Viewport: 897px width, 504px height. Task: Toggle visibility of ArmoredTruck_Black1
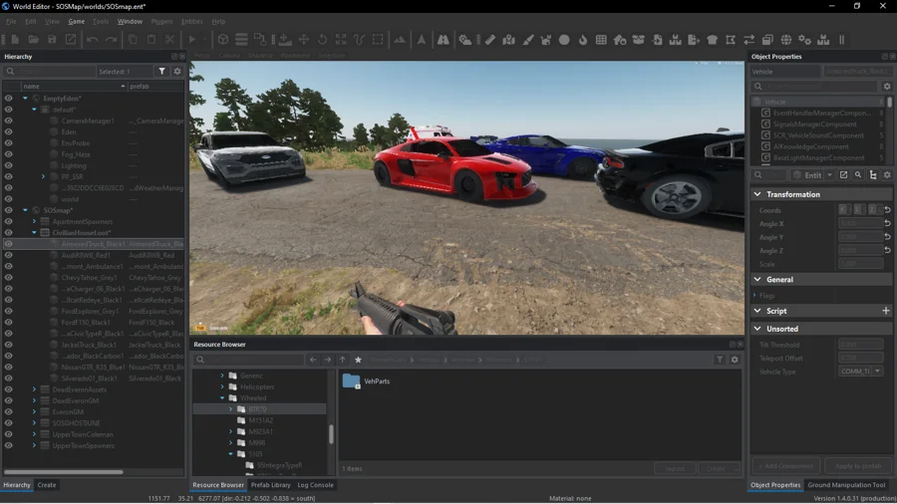(x=9, y=244)
